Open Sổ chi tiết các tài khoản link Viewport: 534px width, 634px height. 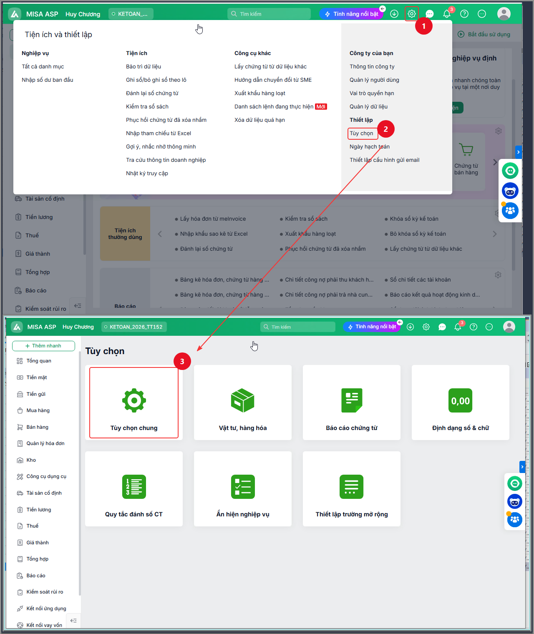(420, 280)
